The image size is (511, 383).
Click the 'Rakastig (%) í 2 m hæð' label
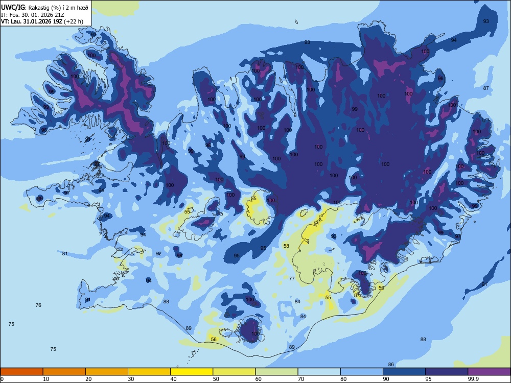tap(58, 8)
